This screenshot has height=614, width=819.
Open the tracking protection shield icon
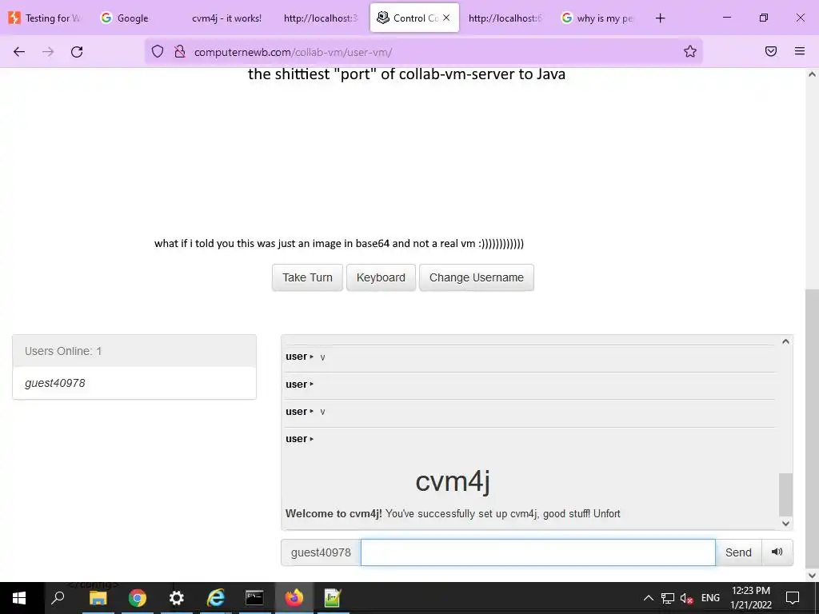(158, 51)
